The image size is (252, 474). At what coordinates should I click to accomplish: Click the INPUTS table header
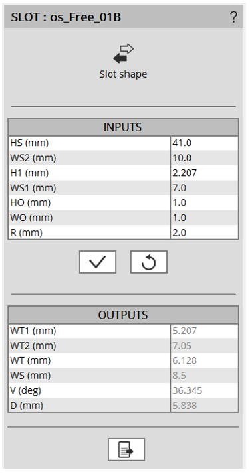(x=123, y=127)
